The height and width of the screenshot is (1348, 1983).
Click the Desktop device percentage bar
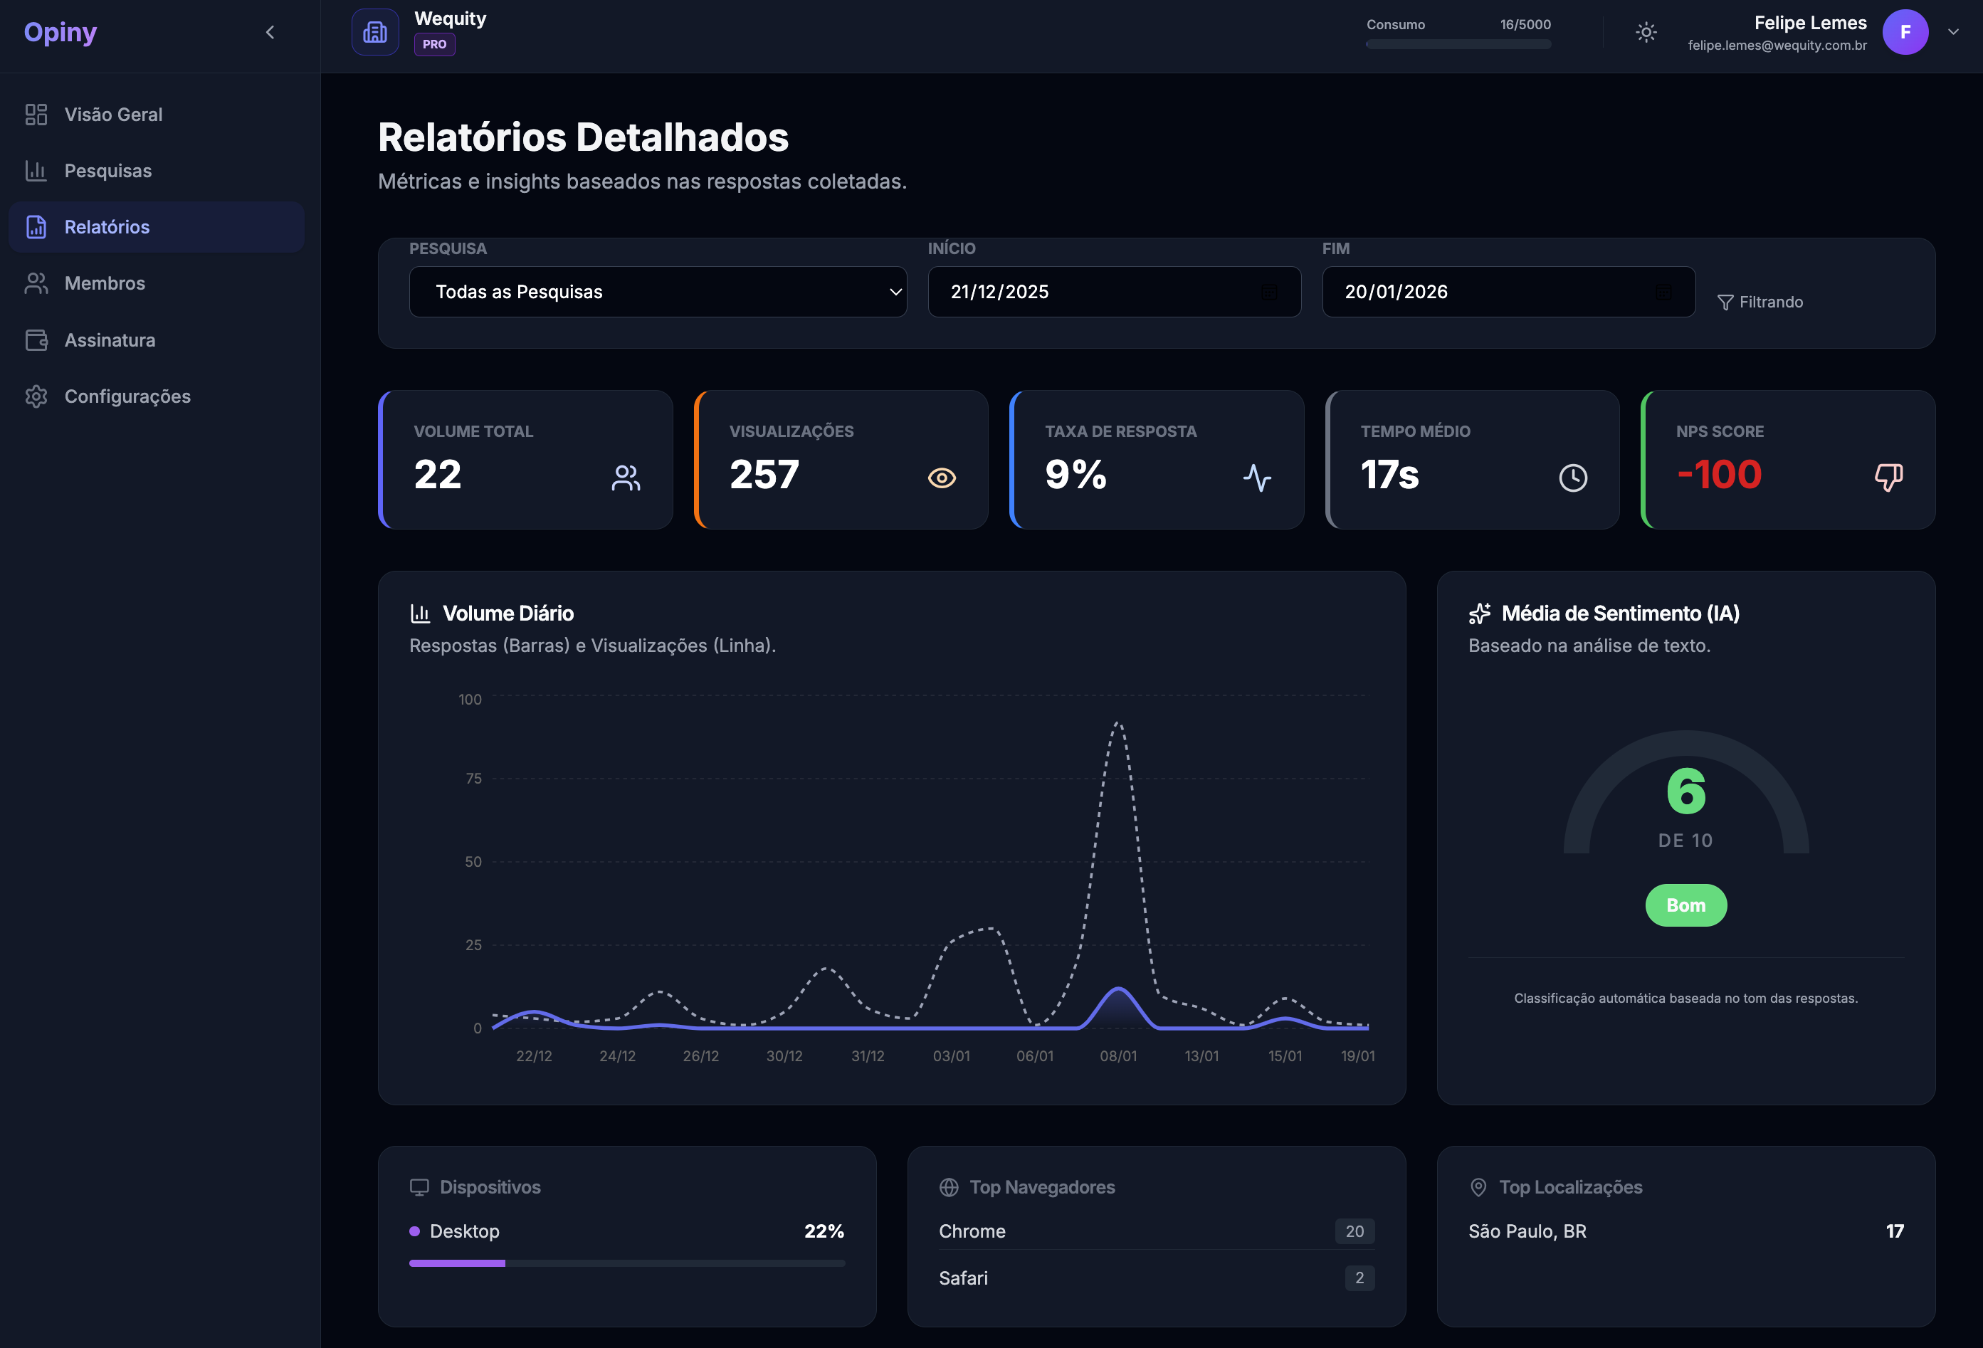coord(626,1263)
